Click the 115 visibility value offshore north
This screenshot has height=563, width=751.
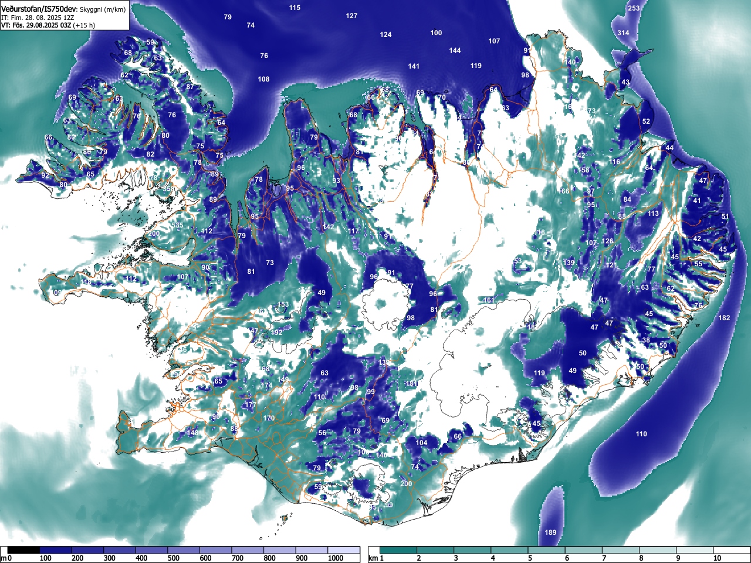tap(295, 8)
